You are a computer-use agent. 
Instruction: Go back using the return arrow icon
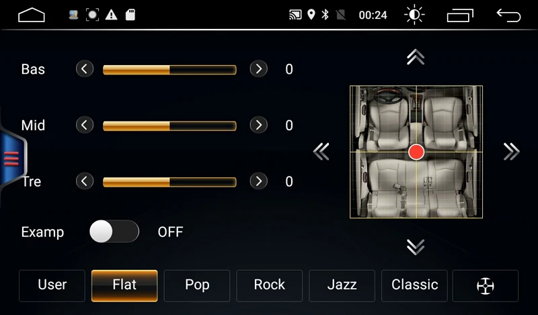pos(508,15)
